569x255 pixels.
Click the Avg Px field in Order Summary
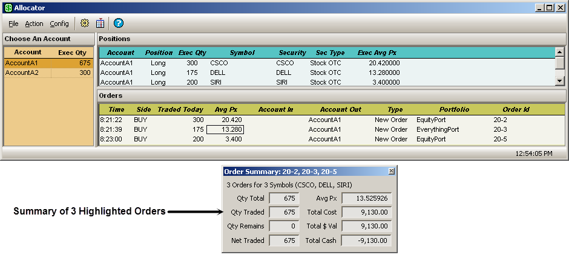point(366,198)
